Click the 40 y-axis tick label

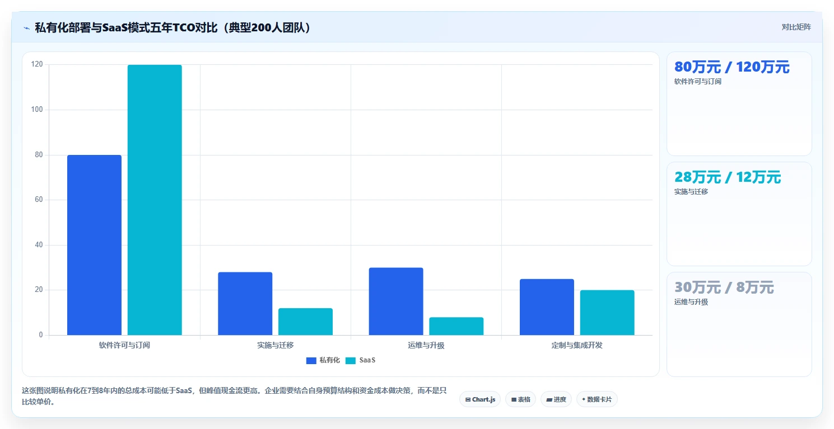pos(39,245)
